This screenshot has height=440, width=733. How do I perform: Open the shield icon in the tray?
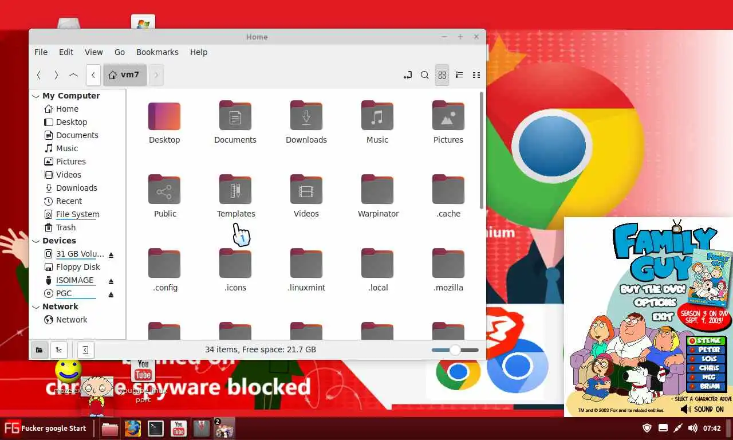click(x=647, y=428)
